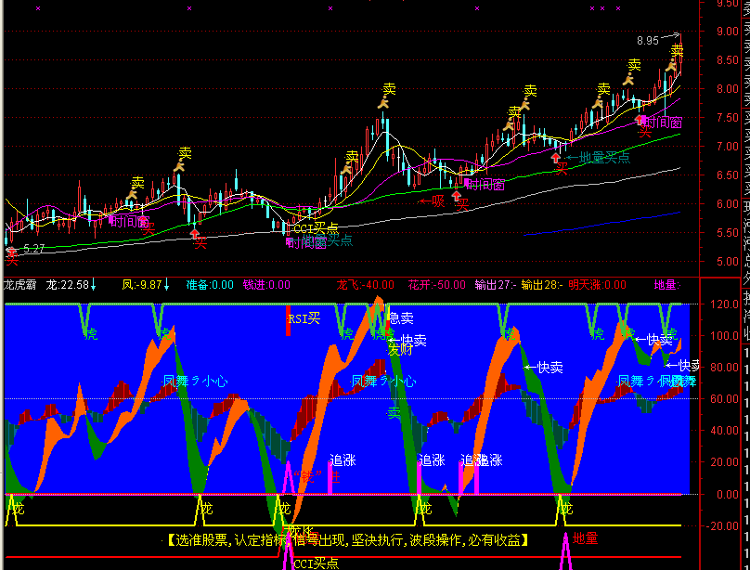The image size is (750, 570).
Task: Click the down arrow beside 龙:22.58
Action: (x=93, y=286)
